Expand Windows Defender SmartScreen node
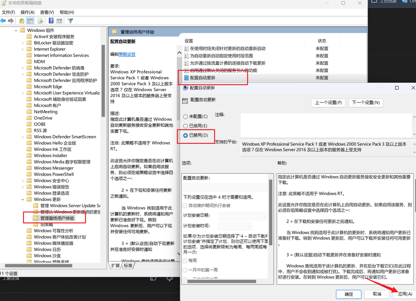The width and height of the screenshot is (416, 301). click(23, 137)
